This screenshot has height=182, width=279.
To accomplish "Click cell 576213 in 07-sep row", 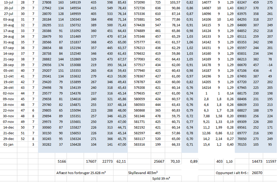I will (x=139, y=48).
